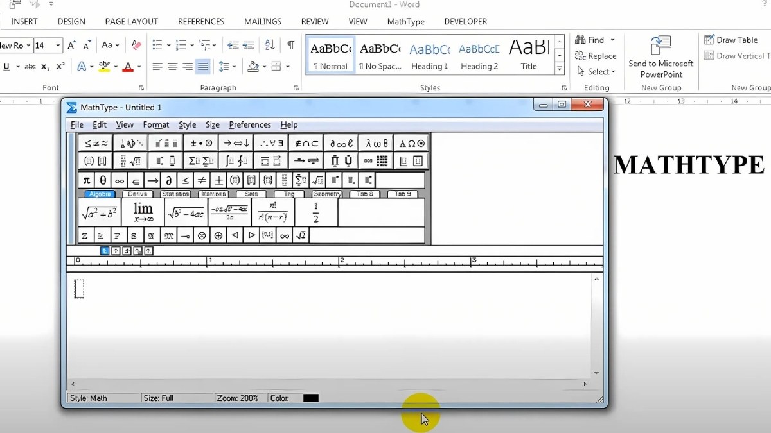Open relational symbols palette in MathType
The width and height of the screenshot is (771, 433).
[96, 143]
